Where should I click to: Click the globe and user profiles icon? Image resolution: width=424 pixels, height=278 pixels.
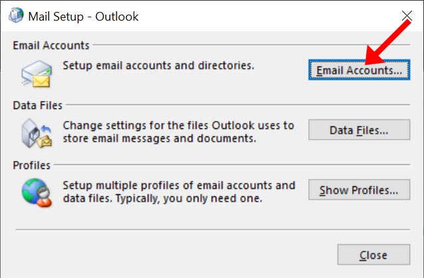click(x=37, y=193)
